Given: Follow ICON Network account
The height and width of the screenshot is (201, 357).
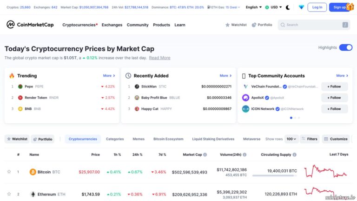Looking at the screenshot, I should pos(334,109).
